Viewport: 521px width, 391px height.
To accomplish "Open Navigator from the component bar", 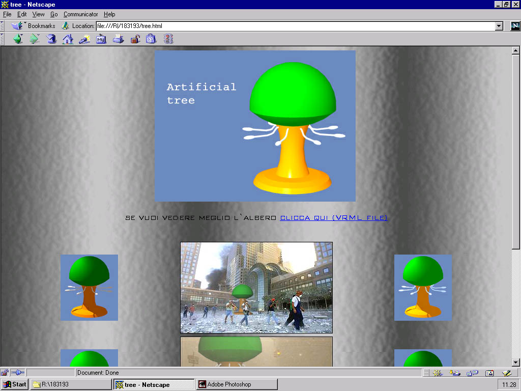I will 437,373.
